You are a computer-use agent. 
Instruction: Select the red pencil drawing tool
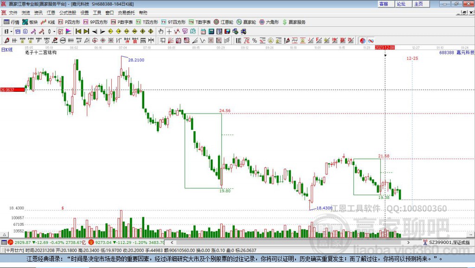pyautogui.click(x=6, y=41)
